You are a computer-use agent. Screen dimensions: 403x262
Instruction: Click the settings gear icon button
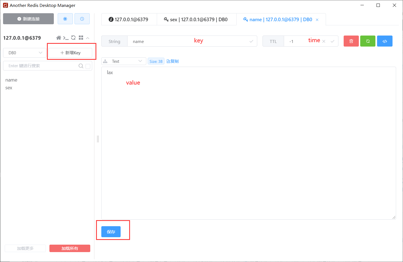65,19
